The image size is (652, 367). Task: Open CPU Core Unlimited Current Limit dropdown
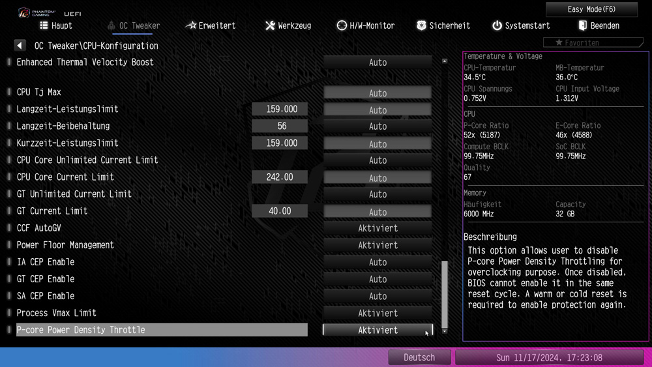click(378, 160)
